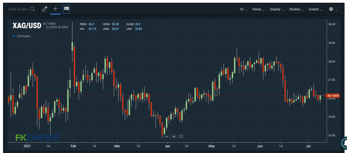
Task: Open the Studies dropdown
Action: [296, 9]
